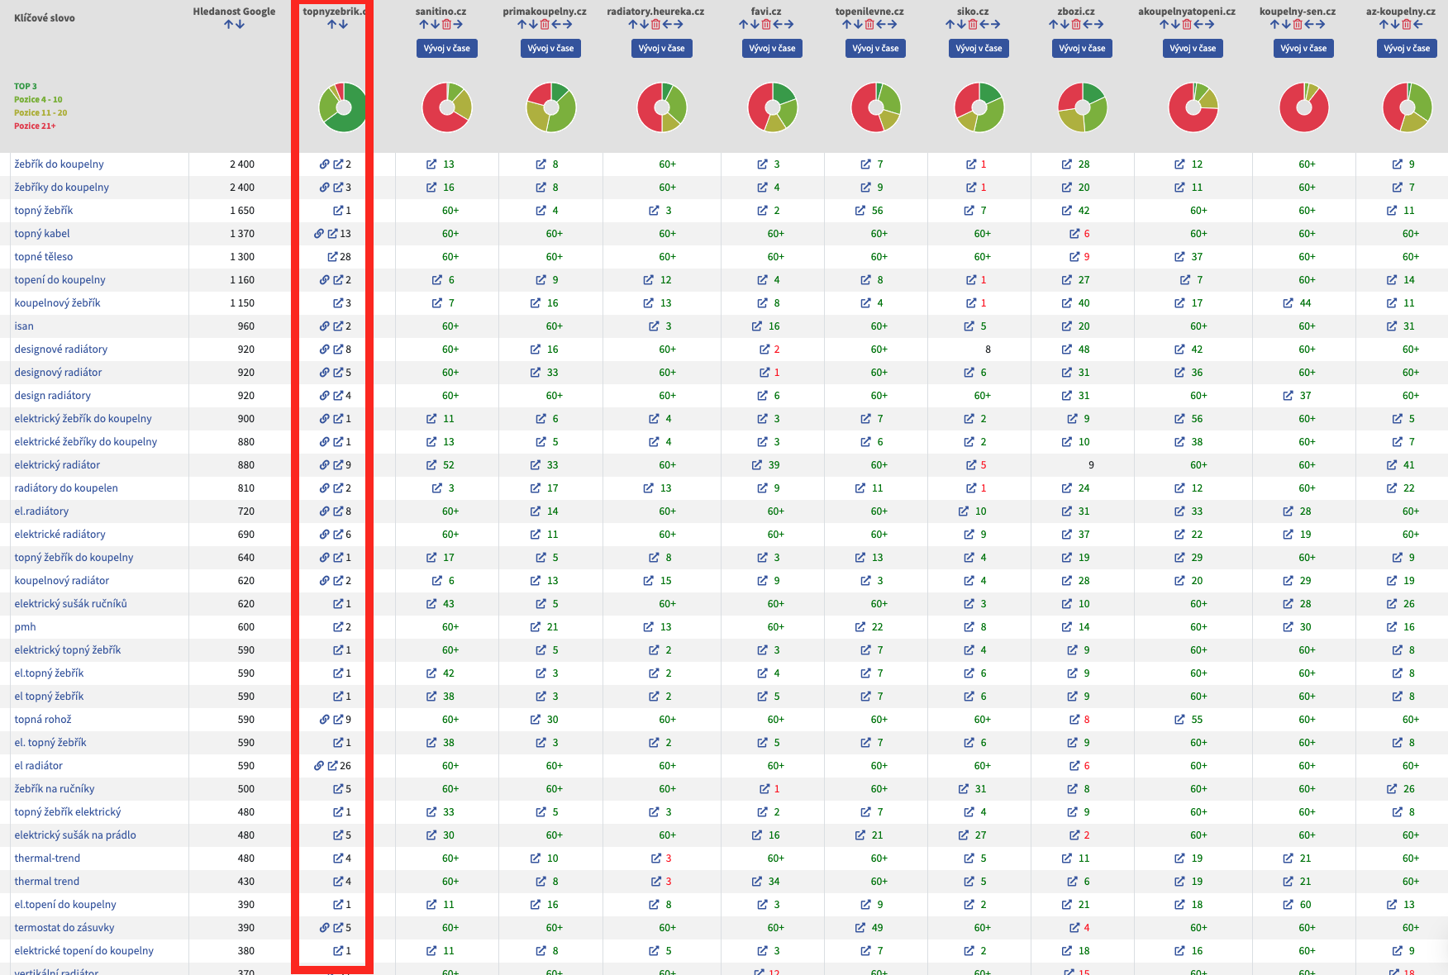The height and width of the screenshot is (975, 1448).
Task: Sort primakoupelny.cz column descending with down arrow
Action: (533, 25)
